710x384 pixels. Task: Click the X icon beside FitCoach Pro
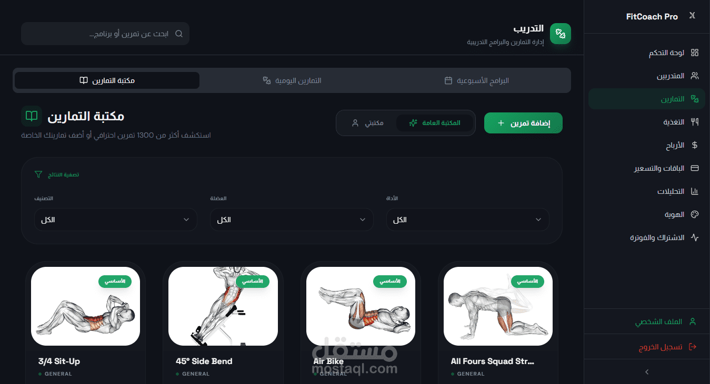click(x=692, y=16)
